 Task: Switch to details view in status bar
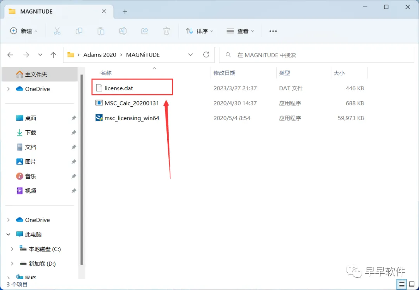[x=402, y=285]
